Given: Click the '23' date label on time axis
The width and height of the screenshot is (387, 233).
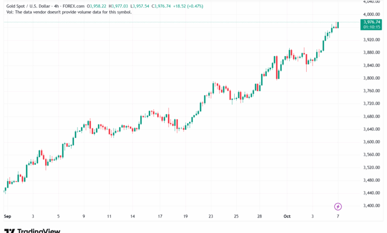Looking at the screenshot, I should point(211,217).
